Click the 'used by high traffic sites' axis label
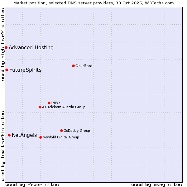 click(3, 44)
